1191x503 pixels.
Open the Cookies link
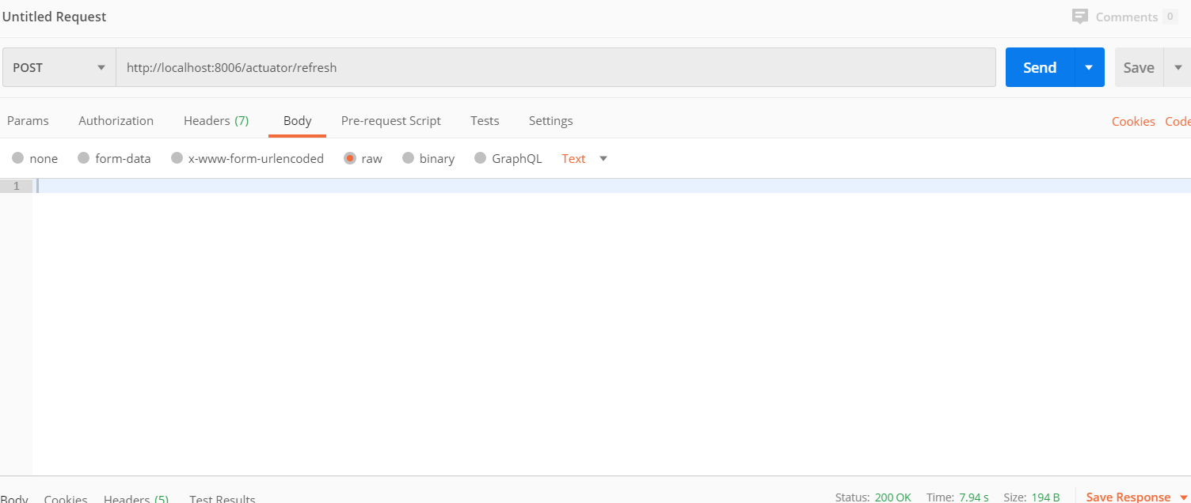1133,121
